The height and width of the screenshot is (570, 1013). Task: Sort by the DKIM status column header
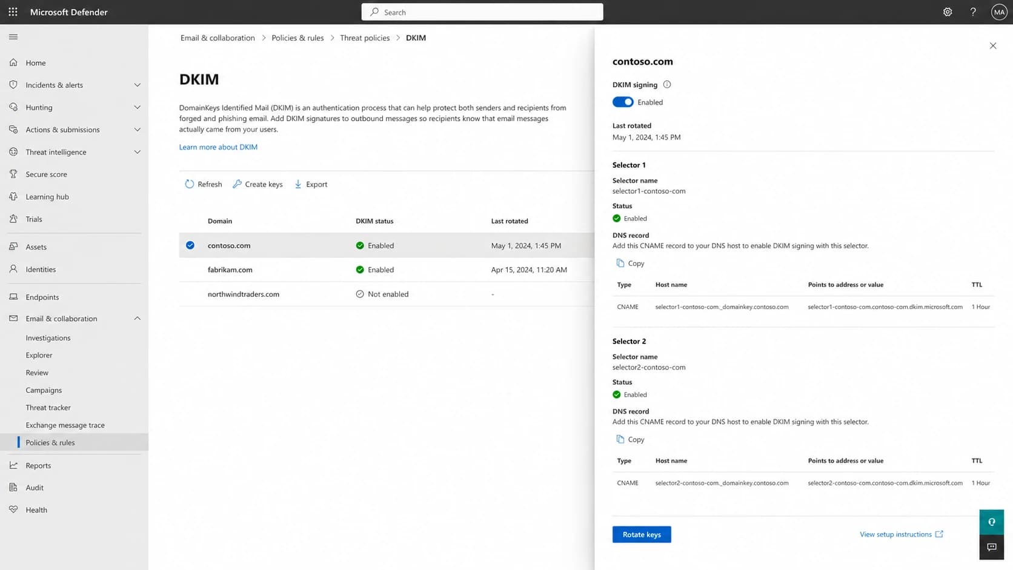coord(374,221)
